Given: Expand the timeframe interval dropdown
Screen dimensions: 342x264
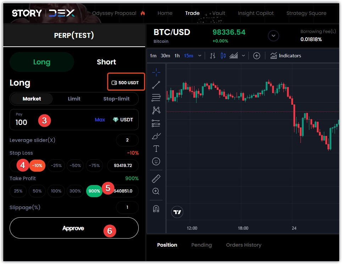Looking at the screenshot, I should tap(200, 56).
